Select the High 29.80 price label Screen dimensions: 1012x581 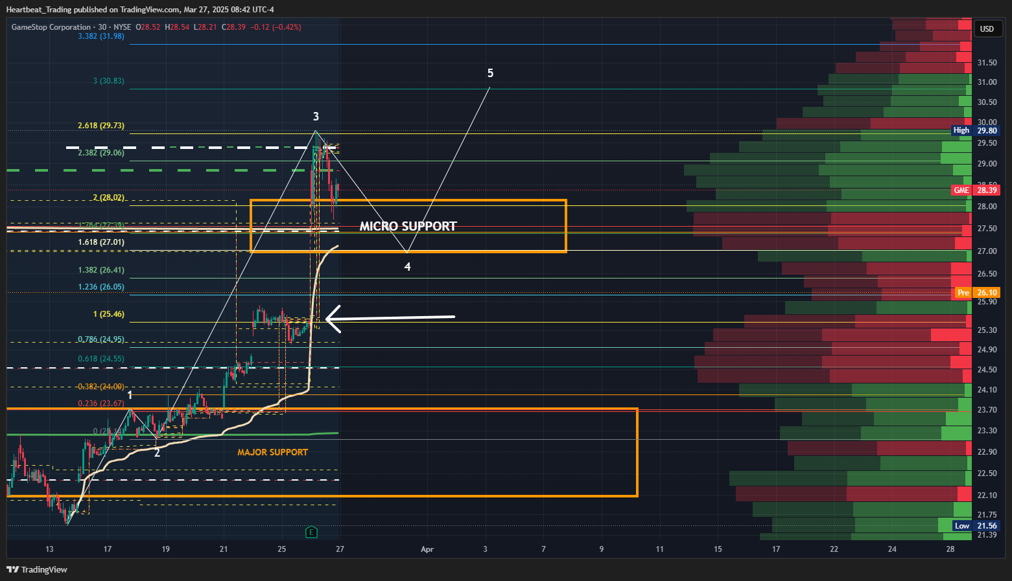click(x=976, y=130)
